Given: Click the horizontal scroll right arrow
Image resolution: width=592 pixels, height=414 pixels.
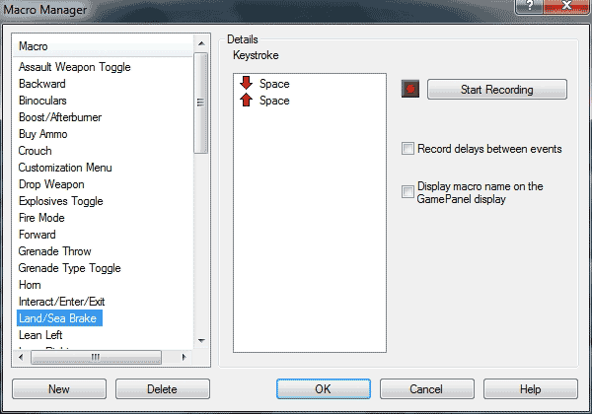Looking at the screenshot, I should pos(184,357).
